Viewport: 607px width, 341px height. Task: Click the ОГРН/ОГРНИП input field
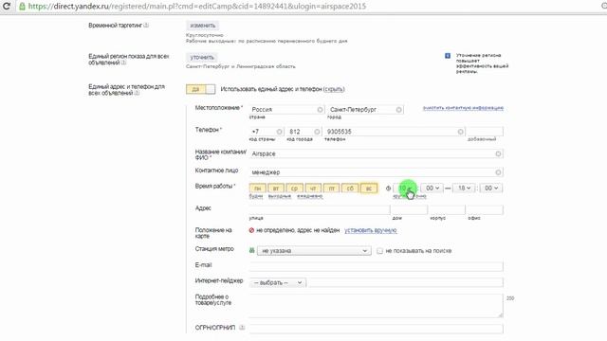(376, 329)
